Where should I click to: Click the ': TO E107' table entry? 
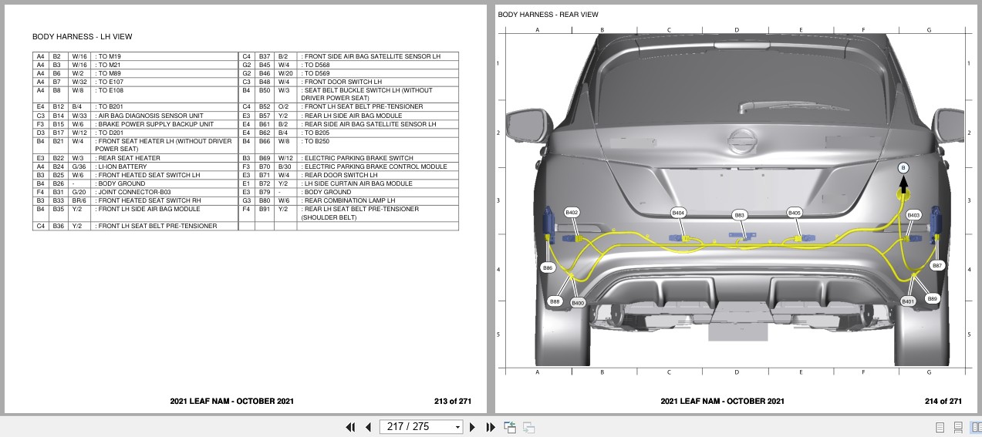point(110,82)
